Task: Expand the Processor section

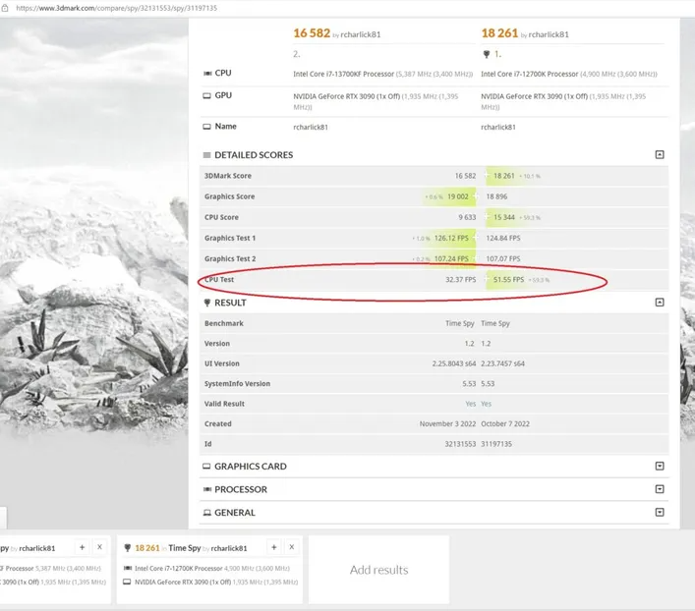Action: 660,489
